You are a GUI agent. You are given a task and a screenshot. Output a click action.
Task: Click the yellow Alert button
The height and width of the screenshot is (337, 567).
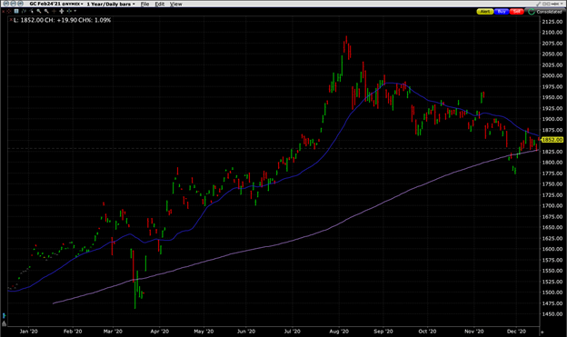tap(485, 12)
